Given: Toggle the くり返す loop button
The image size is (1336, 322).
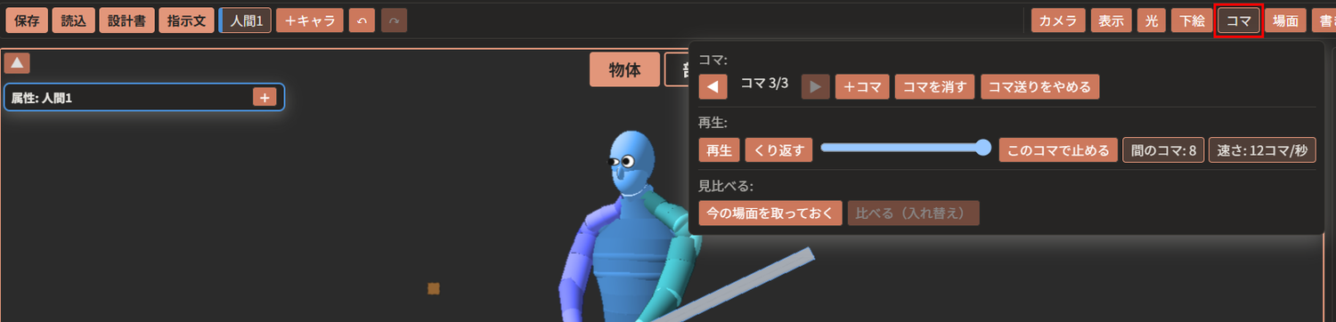Looking at the screenshot, I should point(778,150).
